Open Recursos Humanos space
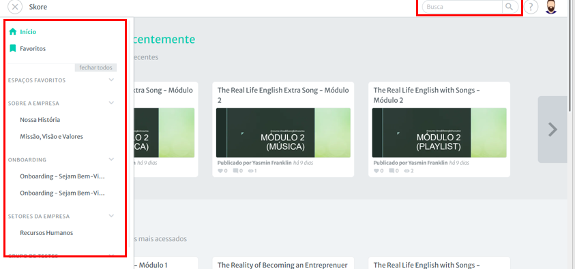 [x=46, y=233]
